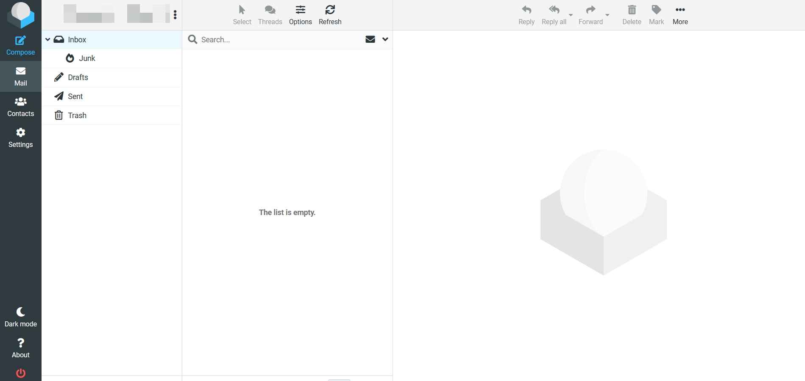Go to the Trash folder

point(77,116)
